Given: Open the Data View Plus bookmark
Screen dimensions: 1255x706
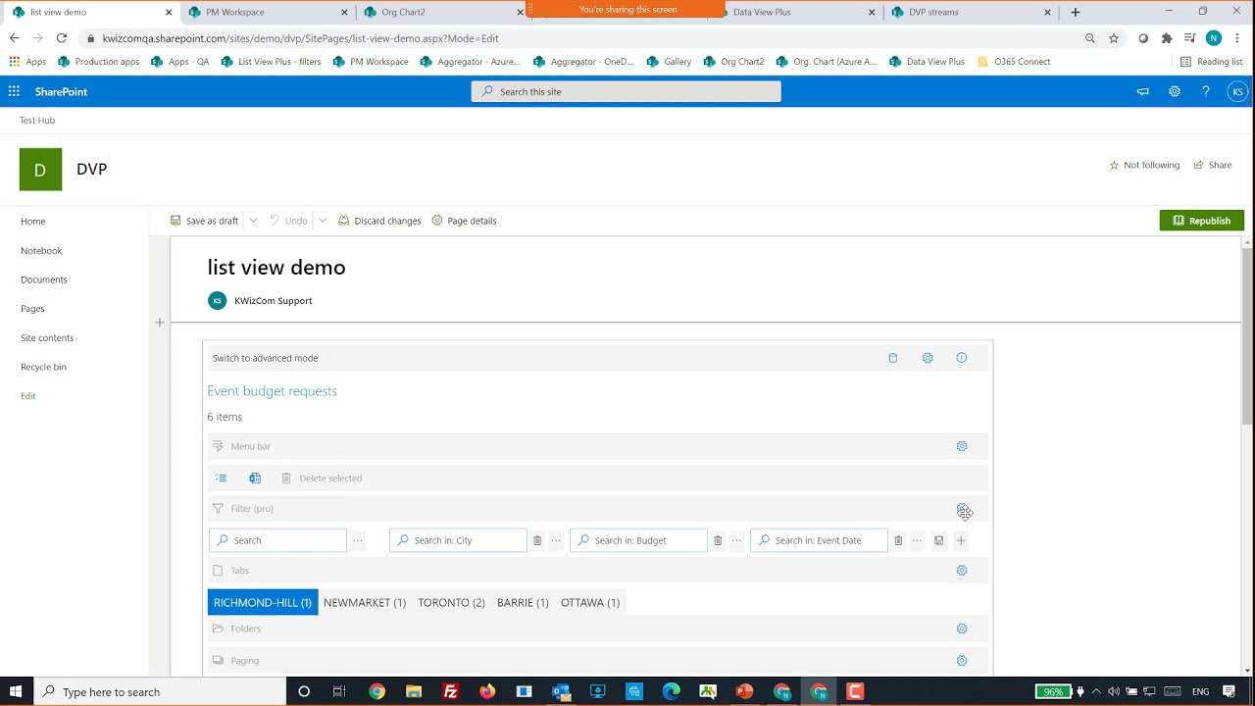Looking at the screenshot, I should 927,61.
